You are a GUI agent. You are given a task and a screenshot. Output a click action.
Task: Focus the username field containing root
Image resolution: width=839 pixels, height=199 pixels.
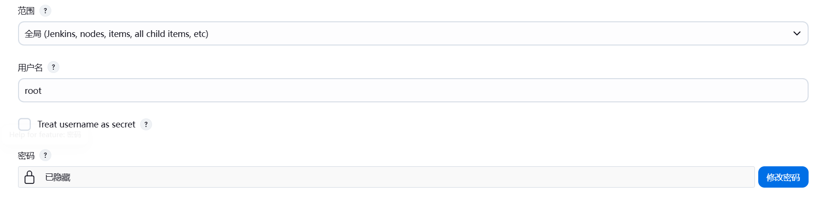click(x=413, y=90)
